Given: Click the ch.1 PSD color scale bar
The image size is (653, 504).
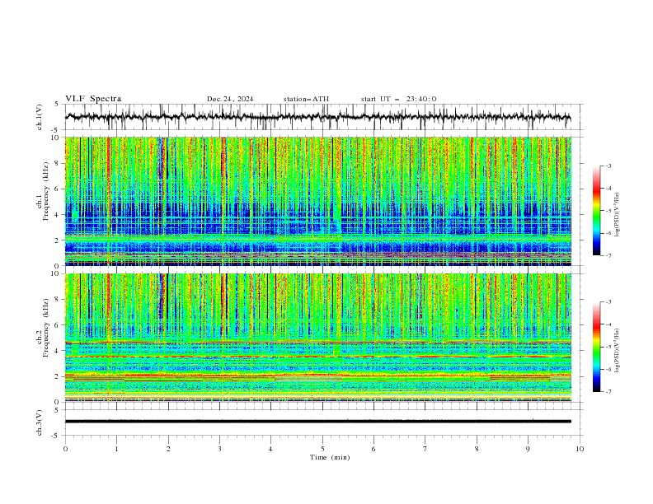Looking at the screenshot, I should (596, 211).
